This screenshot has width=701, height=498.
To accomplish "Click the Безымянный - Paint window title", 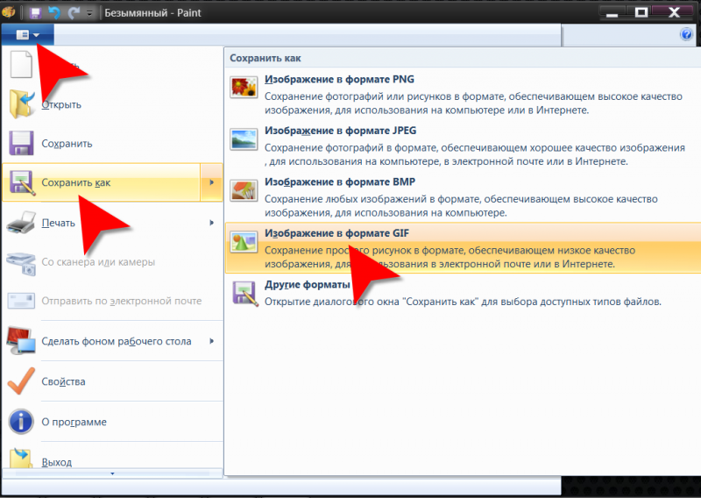I will 152,12.
